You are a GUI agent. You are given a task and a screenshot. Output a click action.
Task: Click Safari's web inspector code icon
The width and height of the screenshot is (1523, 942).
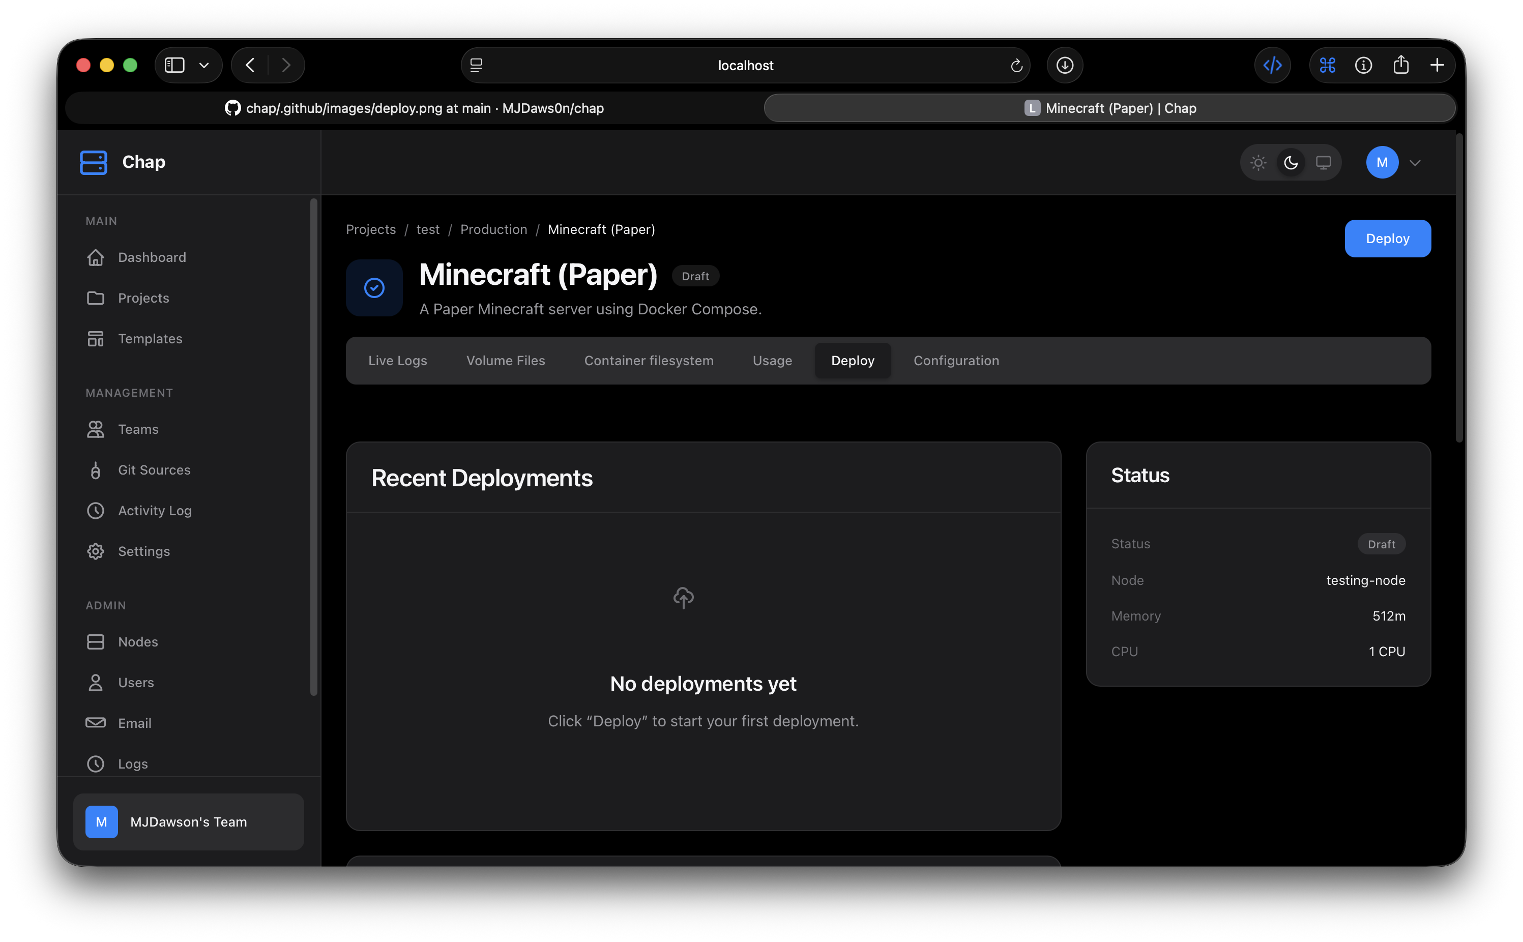[1272, 66]
